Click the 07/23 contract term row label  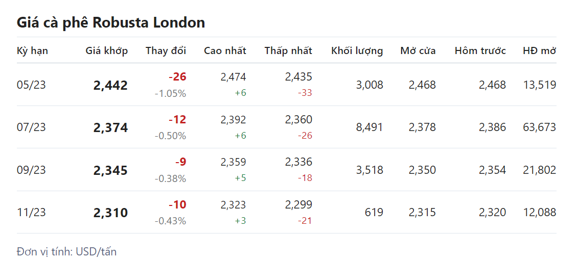point(31,127)
